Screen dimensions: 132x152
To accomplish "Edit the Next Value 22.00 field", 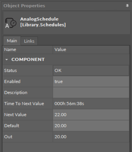I will [91, 115].
